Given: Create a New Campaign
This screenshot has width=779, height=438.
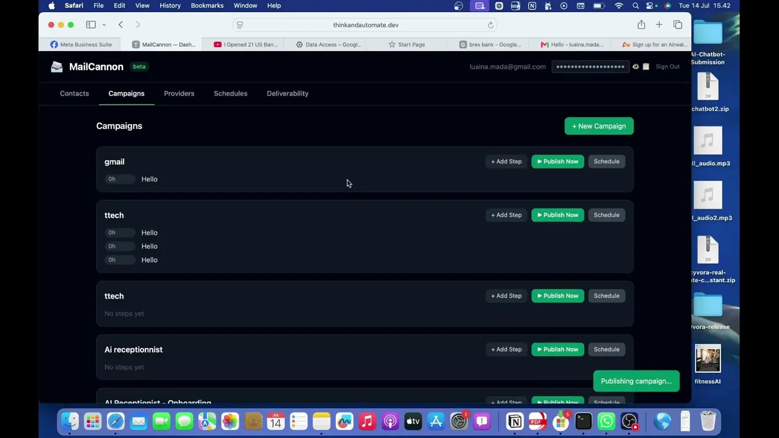Looking at the screenshot, I should [599, 126].
